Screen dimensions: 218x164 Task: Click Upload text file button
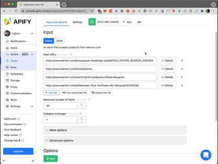(x=101, y=93)
